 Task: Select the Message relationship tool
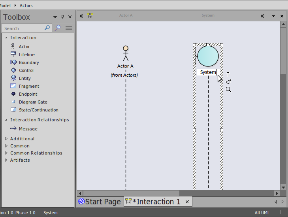click(28, 129)
